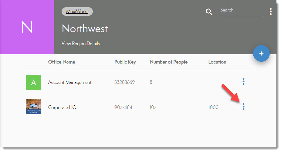Click the Northwest region title
Viewport: 281px width, 152px height.
click(x=85, y=29)
